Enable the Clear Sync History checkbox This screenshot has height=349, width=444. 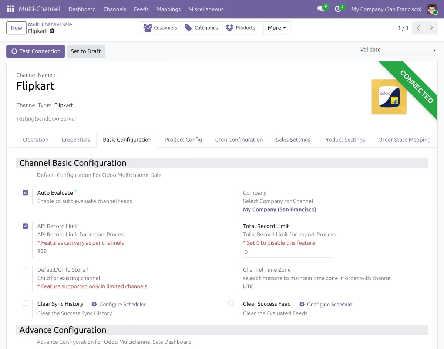tap(25, 303)
